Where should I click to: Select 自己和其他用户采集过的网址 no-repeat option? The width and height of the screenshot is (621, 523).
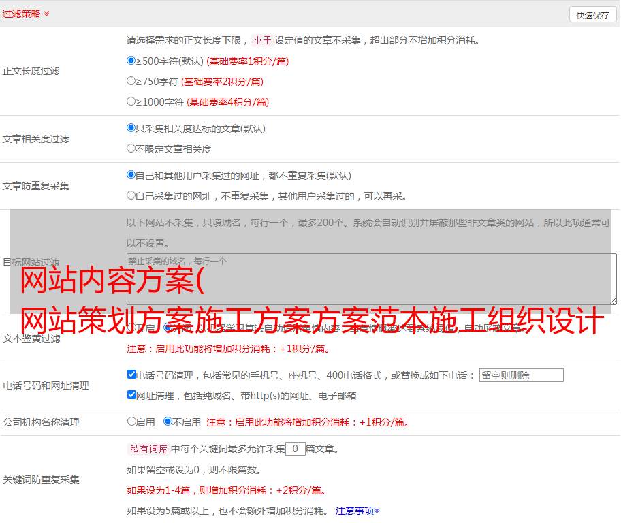click(x=131, y=175)
